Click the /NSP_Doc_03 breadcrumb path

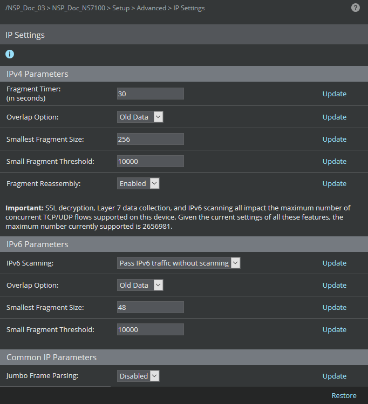point(25,8)
